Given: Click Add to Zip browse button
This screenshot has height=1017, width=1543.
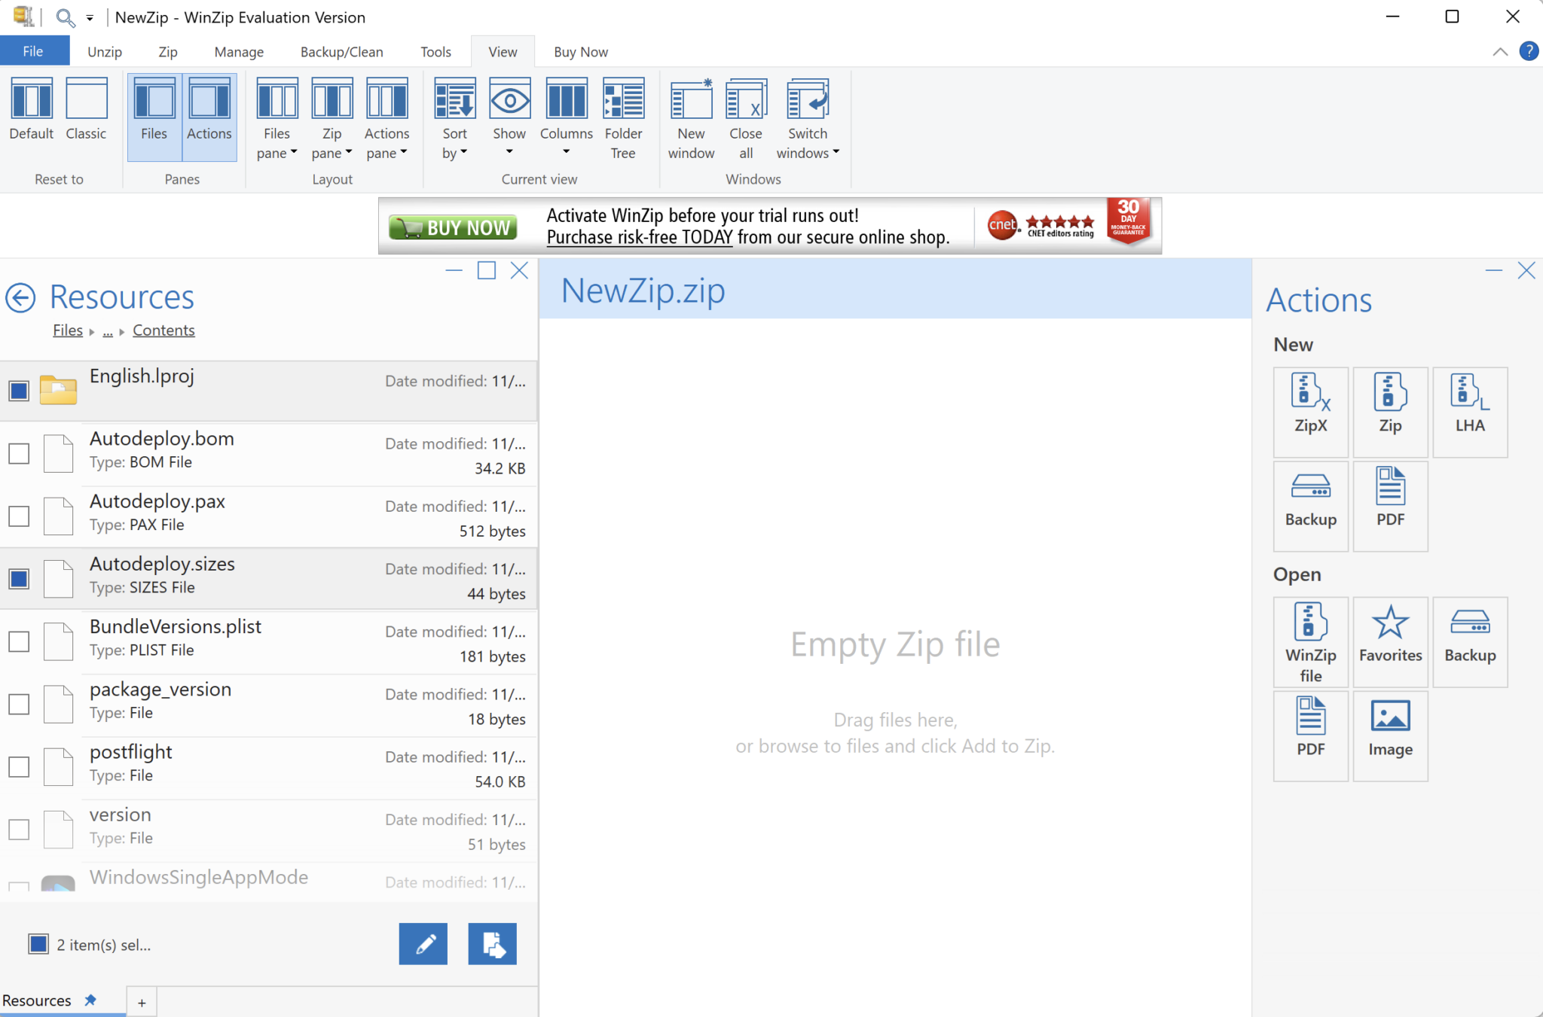Looking at the screenshot, I should click(492, 944).
